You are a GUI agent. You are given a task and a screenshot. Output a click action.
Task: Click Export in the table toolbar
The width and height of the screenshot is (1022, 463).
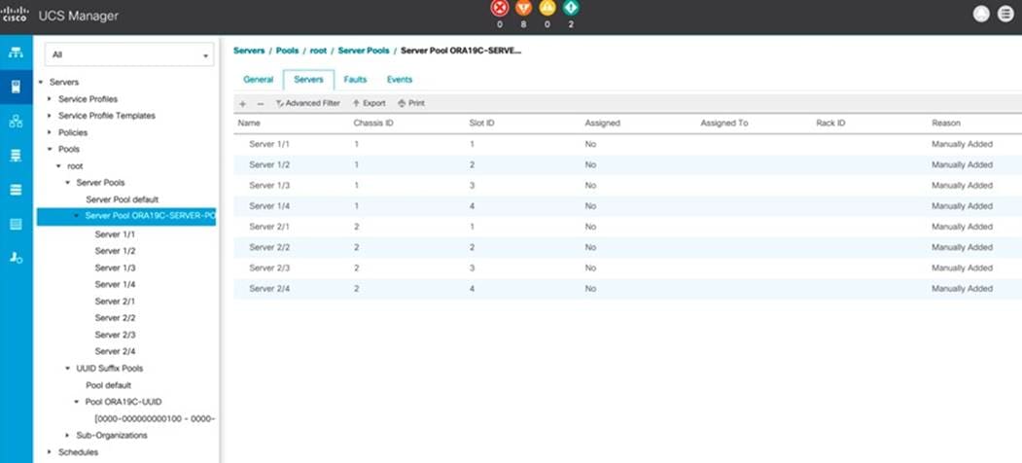click(369, 103)
